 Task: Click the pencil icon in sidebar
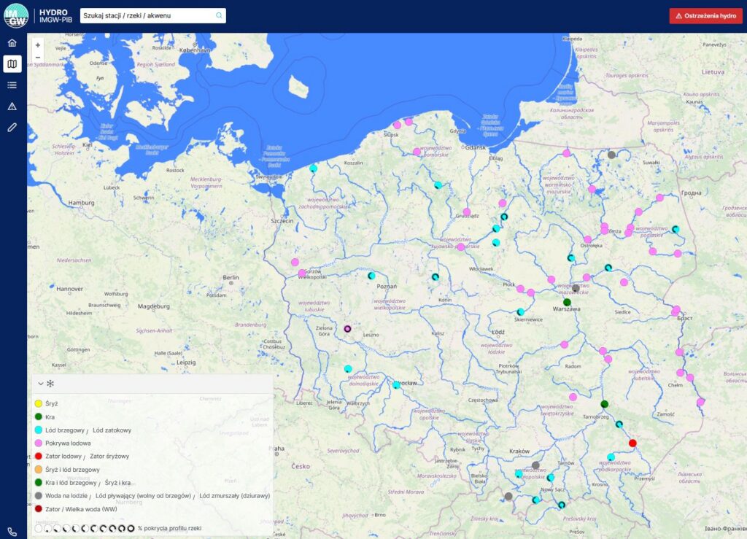(x=12, y=128)
